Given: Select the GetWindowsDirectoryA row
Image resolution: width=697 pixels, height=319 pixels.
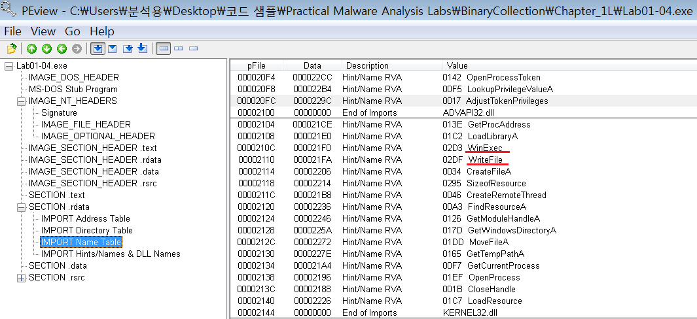Looking at the screenshot, I should pos(463,231).
